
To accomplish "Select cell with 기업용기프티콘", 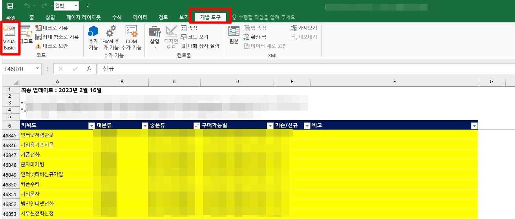I will (x=57, y=145).
